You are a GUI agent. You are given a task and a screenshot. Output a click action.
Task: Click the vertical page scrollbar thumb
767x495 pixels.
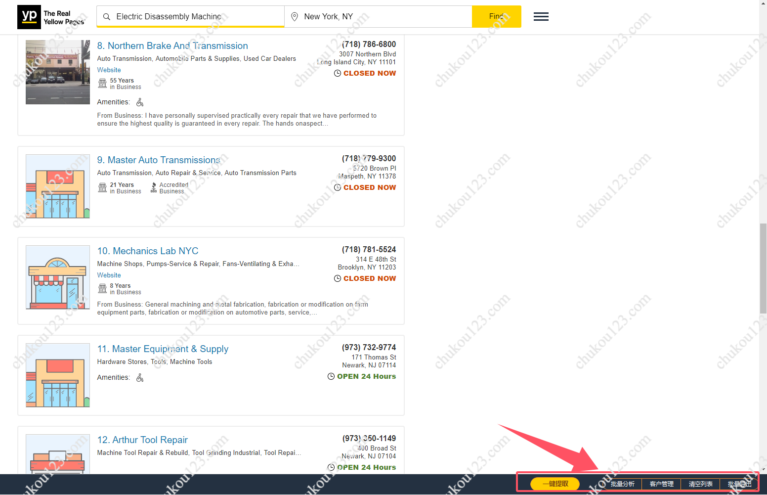763,269
